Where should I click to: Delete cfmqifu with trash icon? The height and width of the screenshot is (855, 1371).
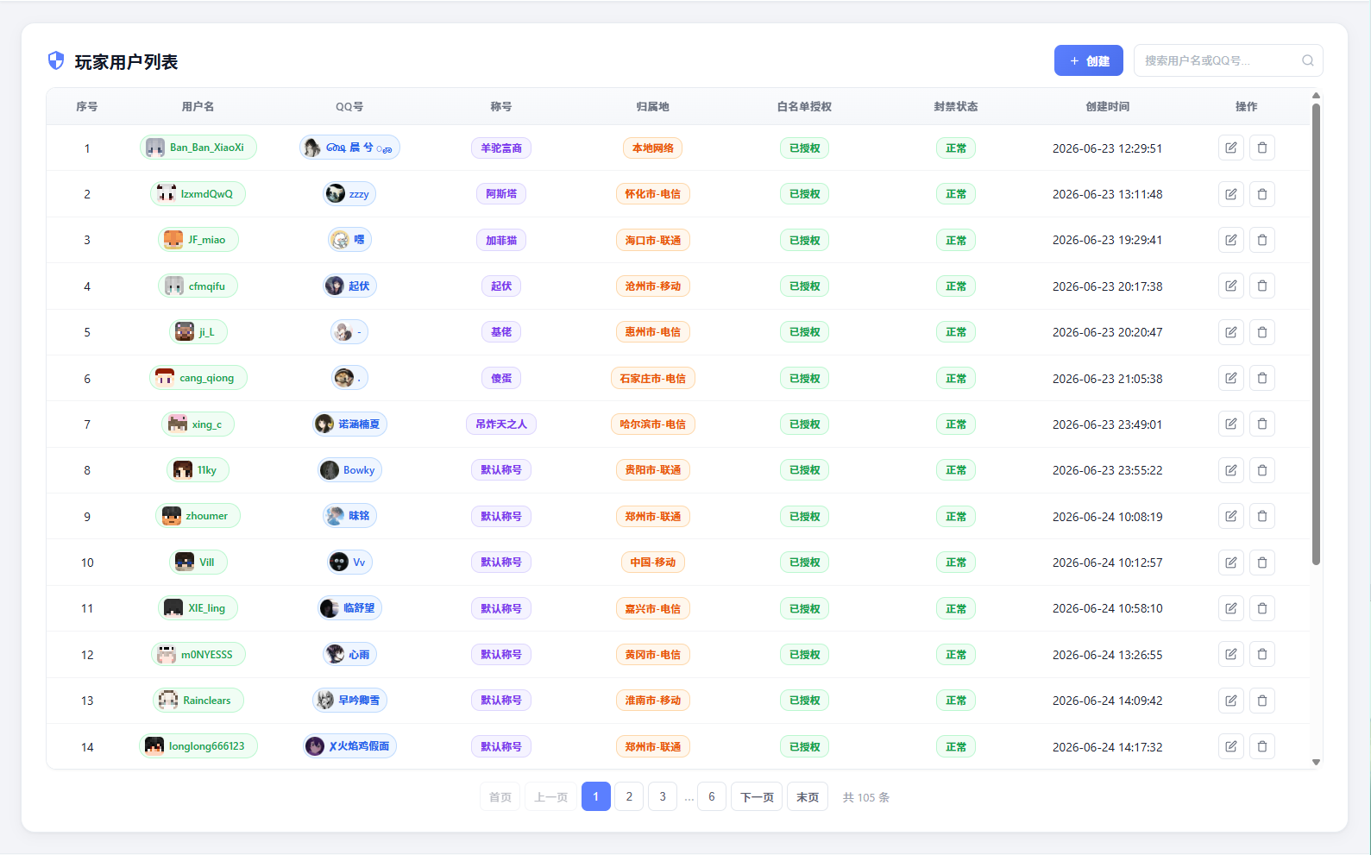coord(1262,286)
